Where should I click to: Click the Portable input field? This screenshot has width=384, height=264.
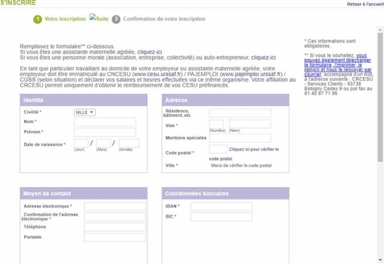click(x=115, y=238)
